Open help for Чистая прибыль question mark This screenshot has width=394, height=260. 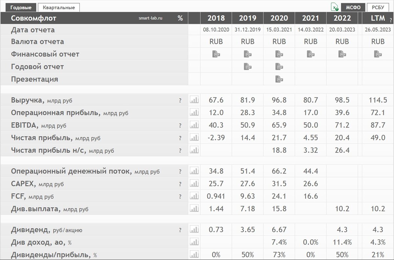[180, 138]
